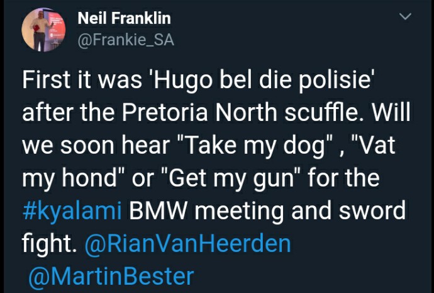Open Neil Franklin's profile picture

click(43, 30)
